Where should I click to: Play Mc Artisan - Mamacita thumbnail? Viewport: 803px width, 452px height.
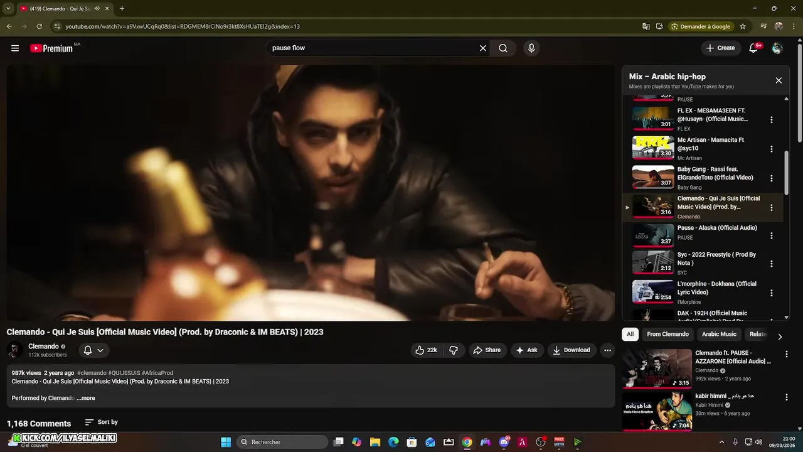point(652,148)
